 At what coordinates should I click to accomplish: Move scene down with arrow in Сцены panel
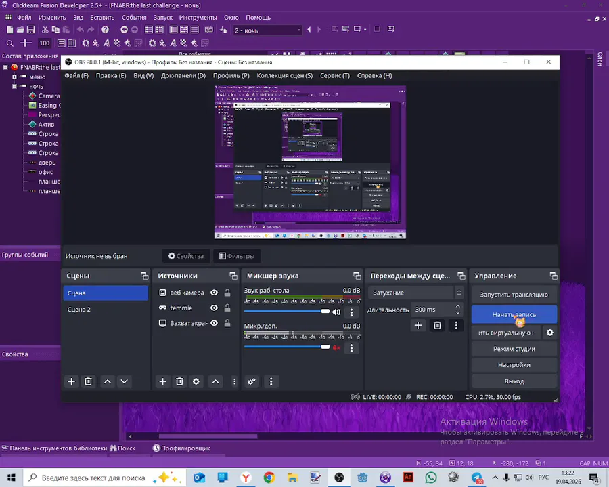[125, 381]
